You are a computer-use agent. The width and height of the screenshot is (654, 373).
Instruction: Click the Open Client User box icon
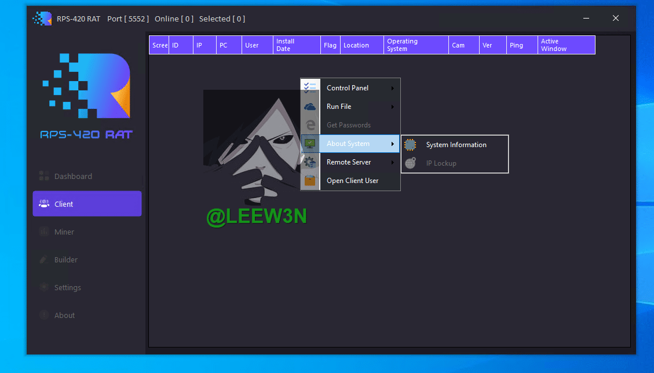pos(310,181)
